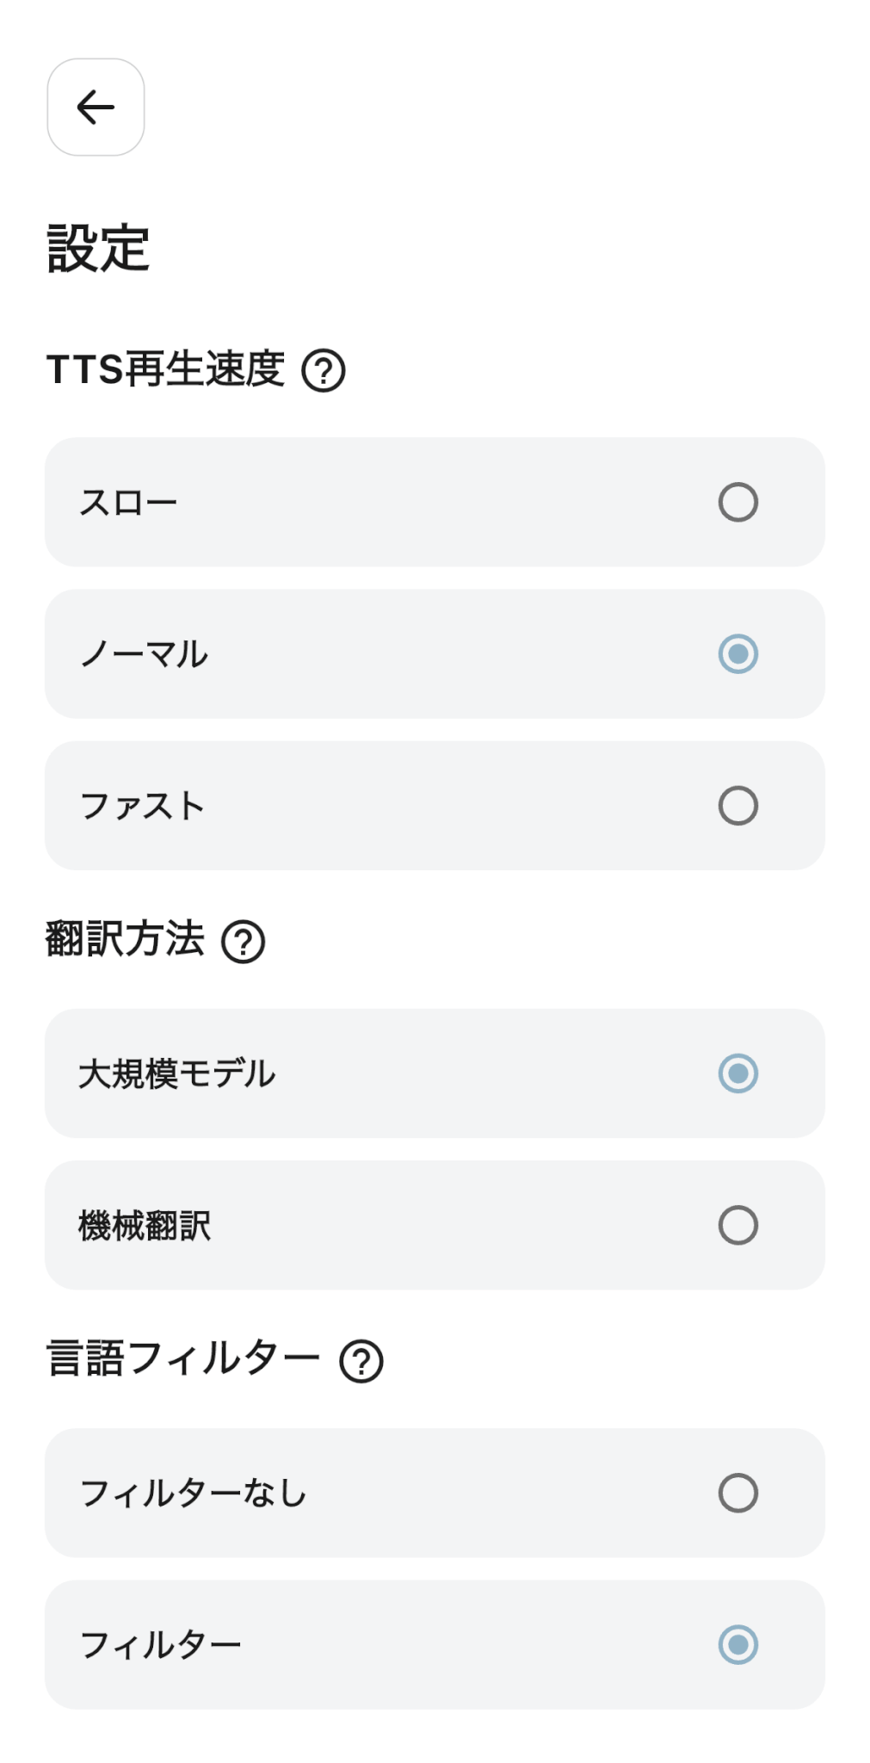The height and width of the screenshot is (1763, 870).
Task: Tap the フィルターなし label text
Action: [x=193, y=1493]
